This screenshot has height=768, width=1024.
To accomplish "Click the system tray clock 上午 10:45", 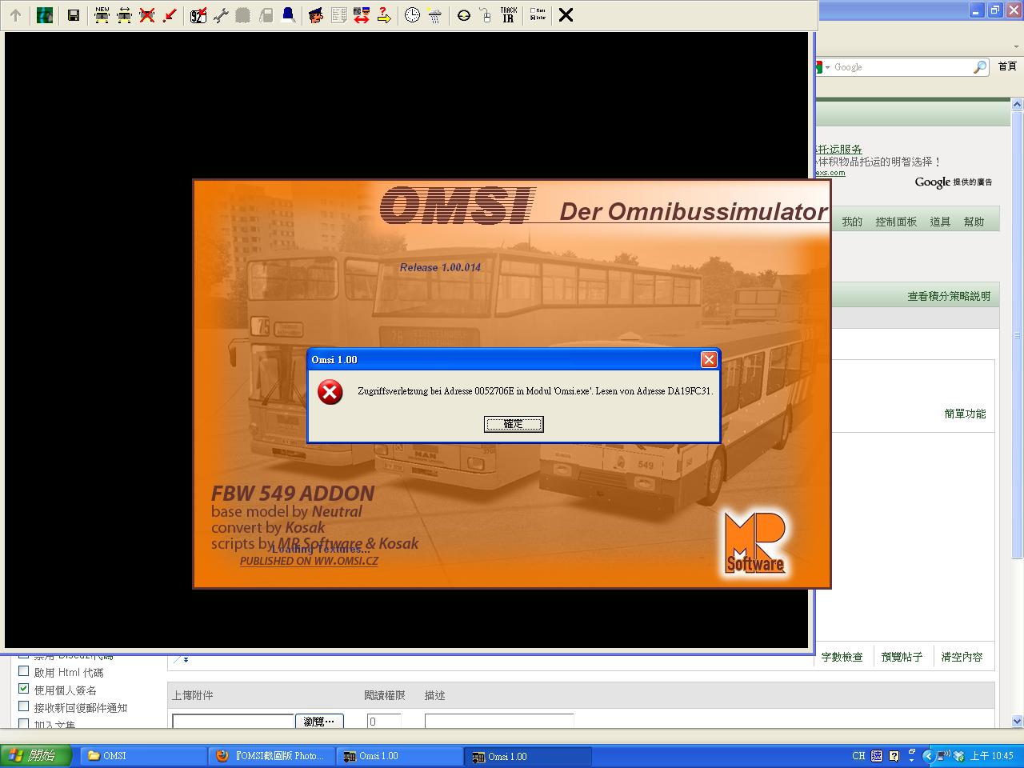I will point(992,756).
